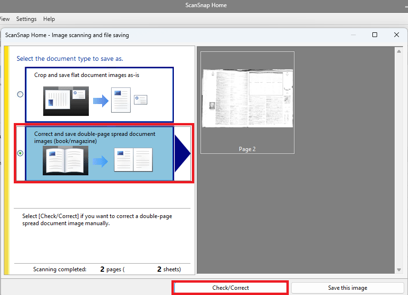Click the blue arrow in flat document option
The image size is (408, 295).
click(100, 100)
